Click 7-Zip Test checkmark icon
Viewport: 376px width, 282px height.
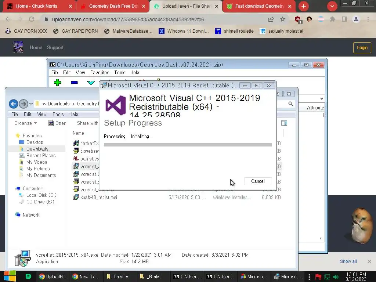coord(91,83)
